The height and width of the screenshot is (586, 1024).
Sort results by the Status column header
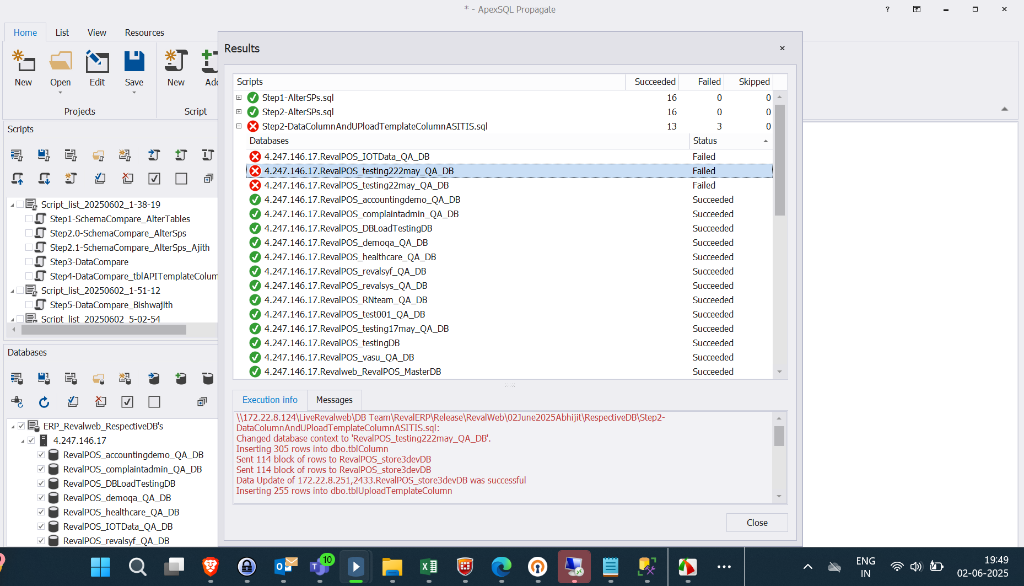click(x=727, y=141)
